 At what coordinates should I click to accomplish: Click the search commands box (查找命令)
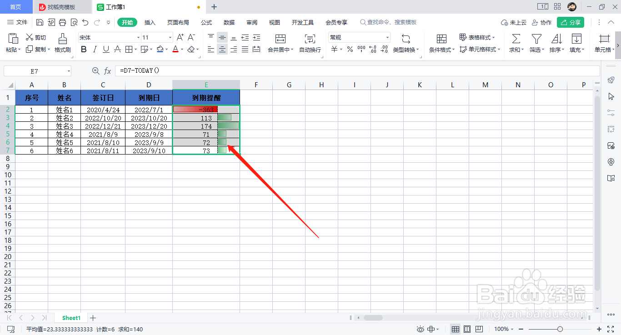[388, 22]
